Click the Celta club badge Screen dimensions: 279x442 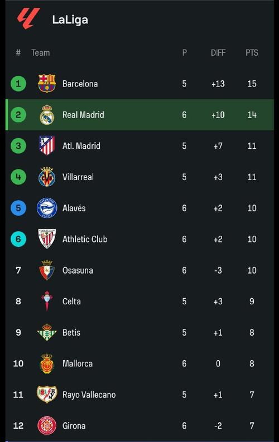pyautogui.click(x=47, y=301)
